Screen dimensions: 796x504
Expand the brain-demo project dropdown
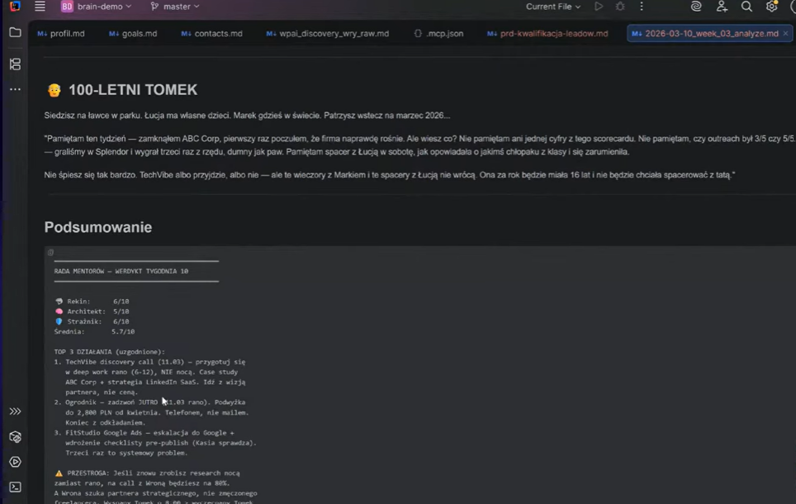pyautogui.click(x=97, y=7)
